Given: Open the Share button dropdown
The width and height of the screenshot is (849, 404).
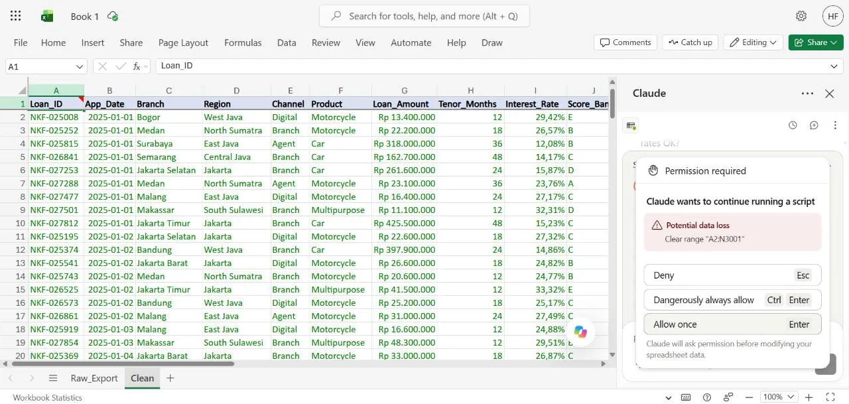Looking at the screenshot, I should 834,42.
